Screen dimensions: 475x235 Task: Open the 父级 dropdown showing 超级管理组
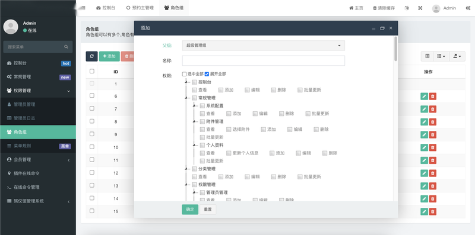tap(263, 46)
